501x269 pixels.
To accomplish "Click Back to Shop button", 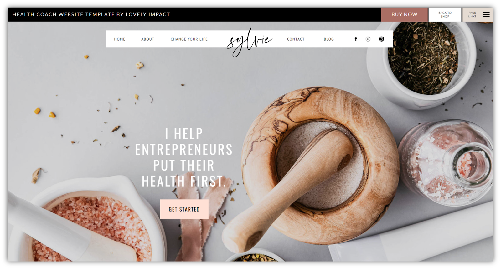I will 445,15.
